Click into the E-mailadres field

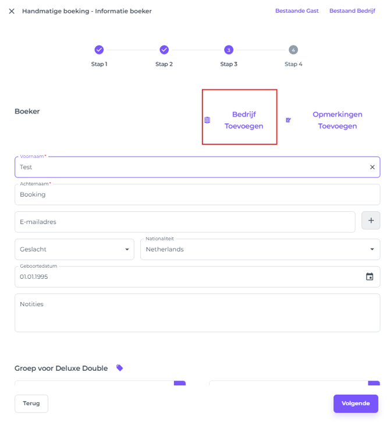click(x=185, y=222)
